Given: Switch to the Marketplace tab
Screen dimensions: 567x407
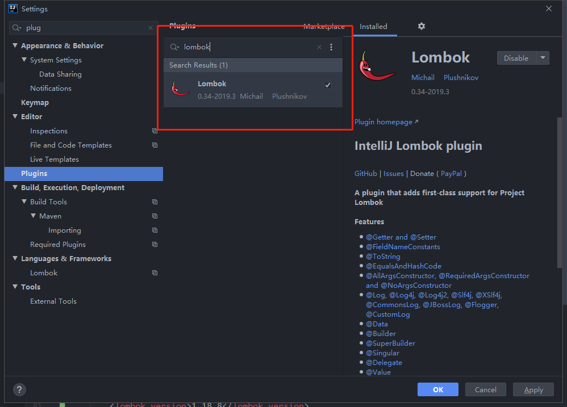Looking at the screenshot, I should [x=324, y=26].
